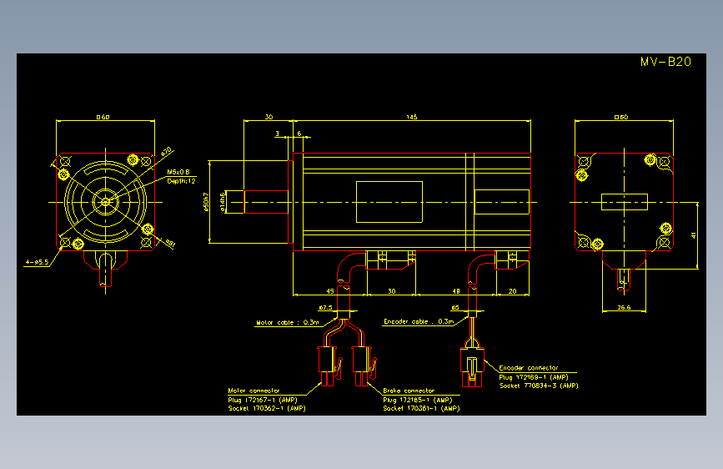Click the 'Motor cable : 0.3m' label
The image size is (723, 469).
click(287, 323)
